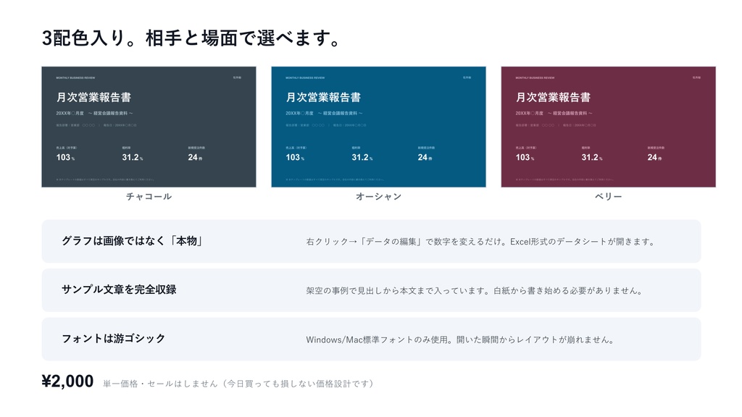Click the 31.2% value on ocean slide
Viewport: 742px width, 417px height.
362,157
